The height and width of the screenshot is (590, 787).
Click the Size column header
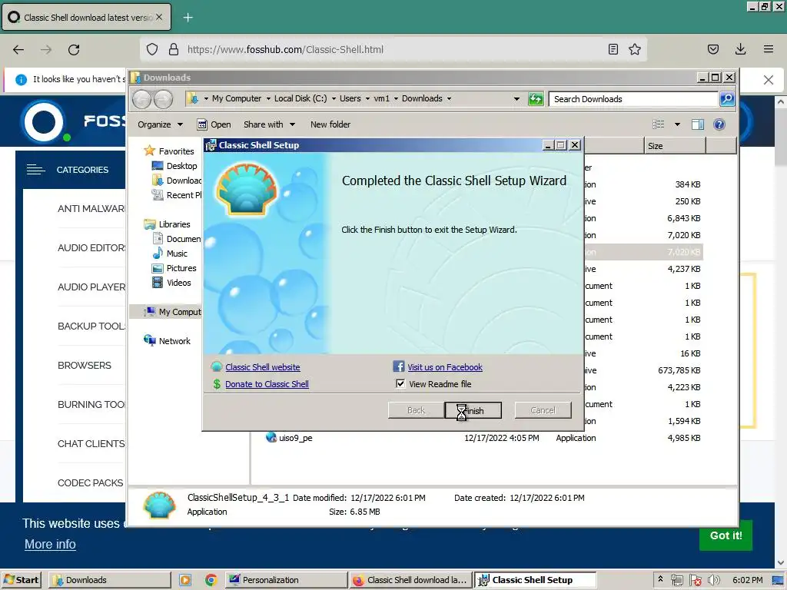click(x=675, y=146)
